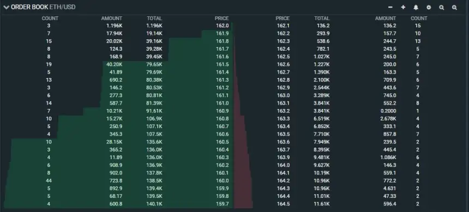Select ask amount 857.8
The height and width of the screenshot is (212, 469).
(x=390, y=134)
